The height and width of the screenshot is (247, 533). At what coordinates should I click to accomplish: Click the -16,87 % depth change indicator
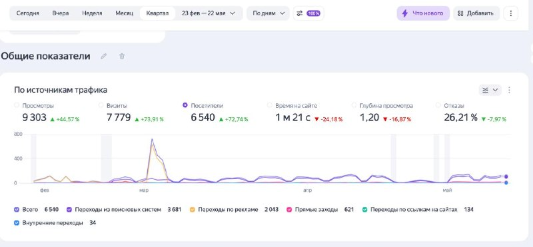click(x=396, y=119)
